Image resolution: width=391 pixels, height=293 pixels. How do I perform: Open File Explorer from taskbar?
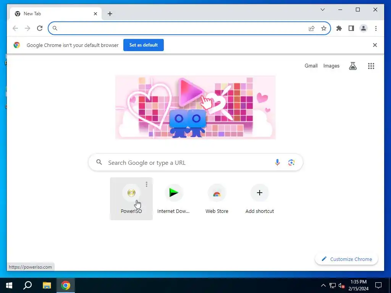[47, 285]
